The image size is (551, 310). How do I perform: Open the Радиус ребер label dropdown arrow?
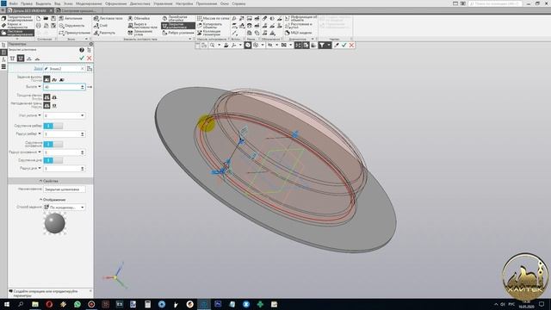40,134
